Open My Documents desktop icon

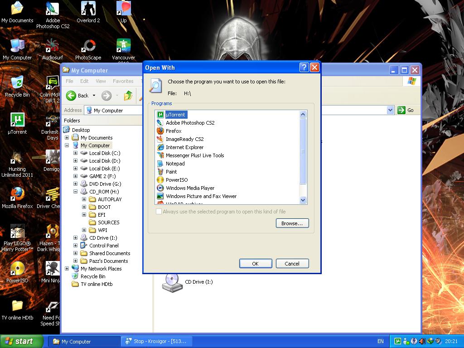(17, 12)
